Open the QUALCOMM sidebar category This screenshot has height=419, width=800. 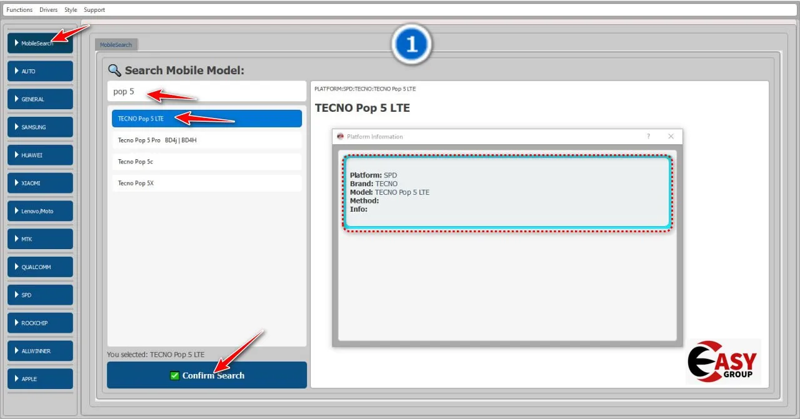point(40,267)
